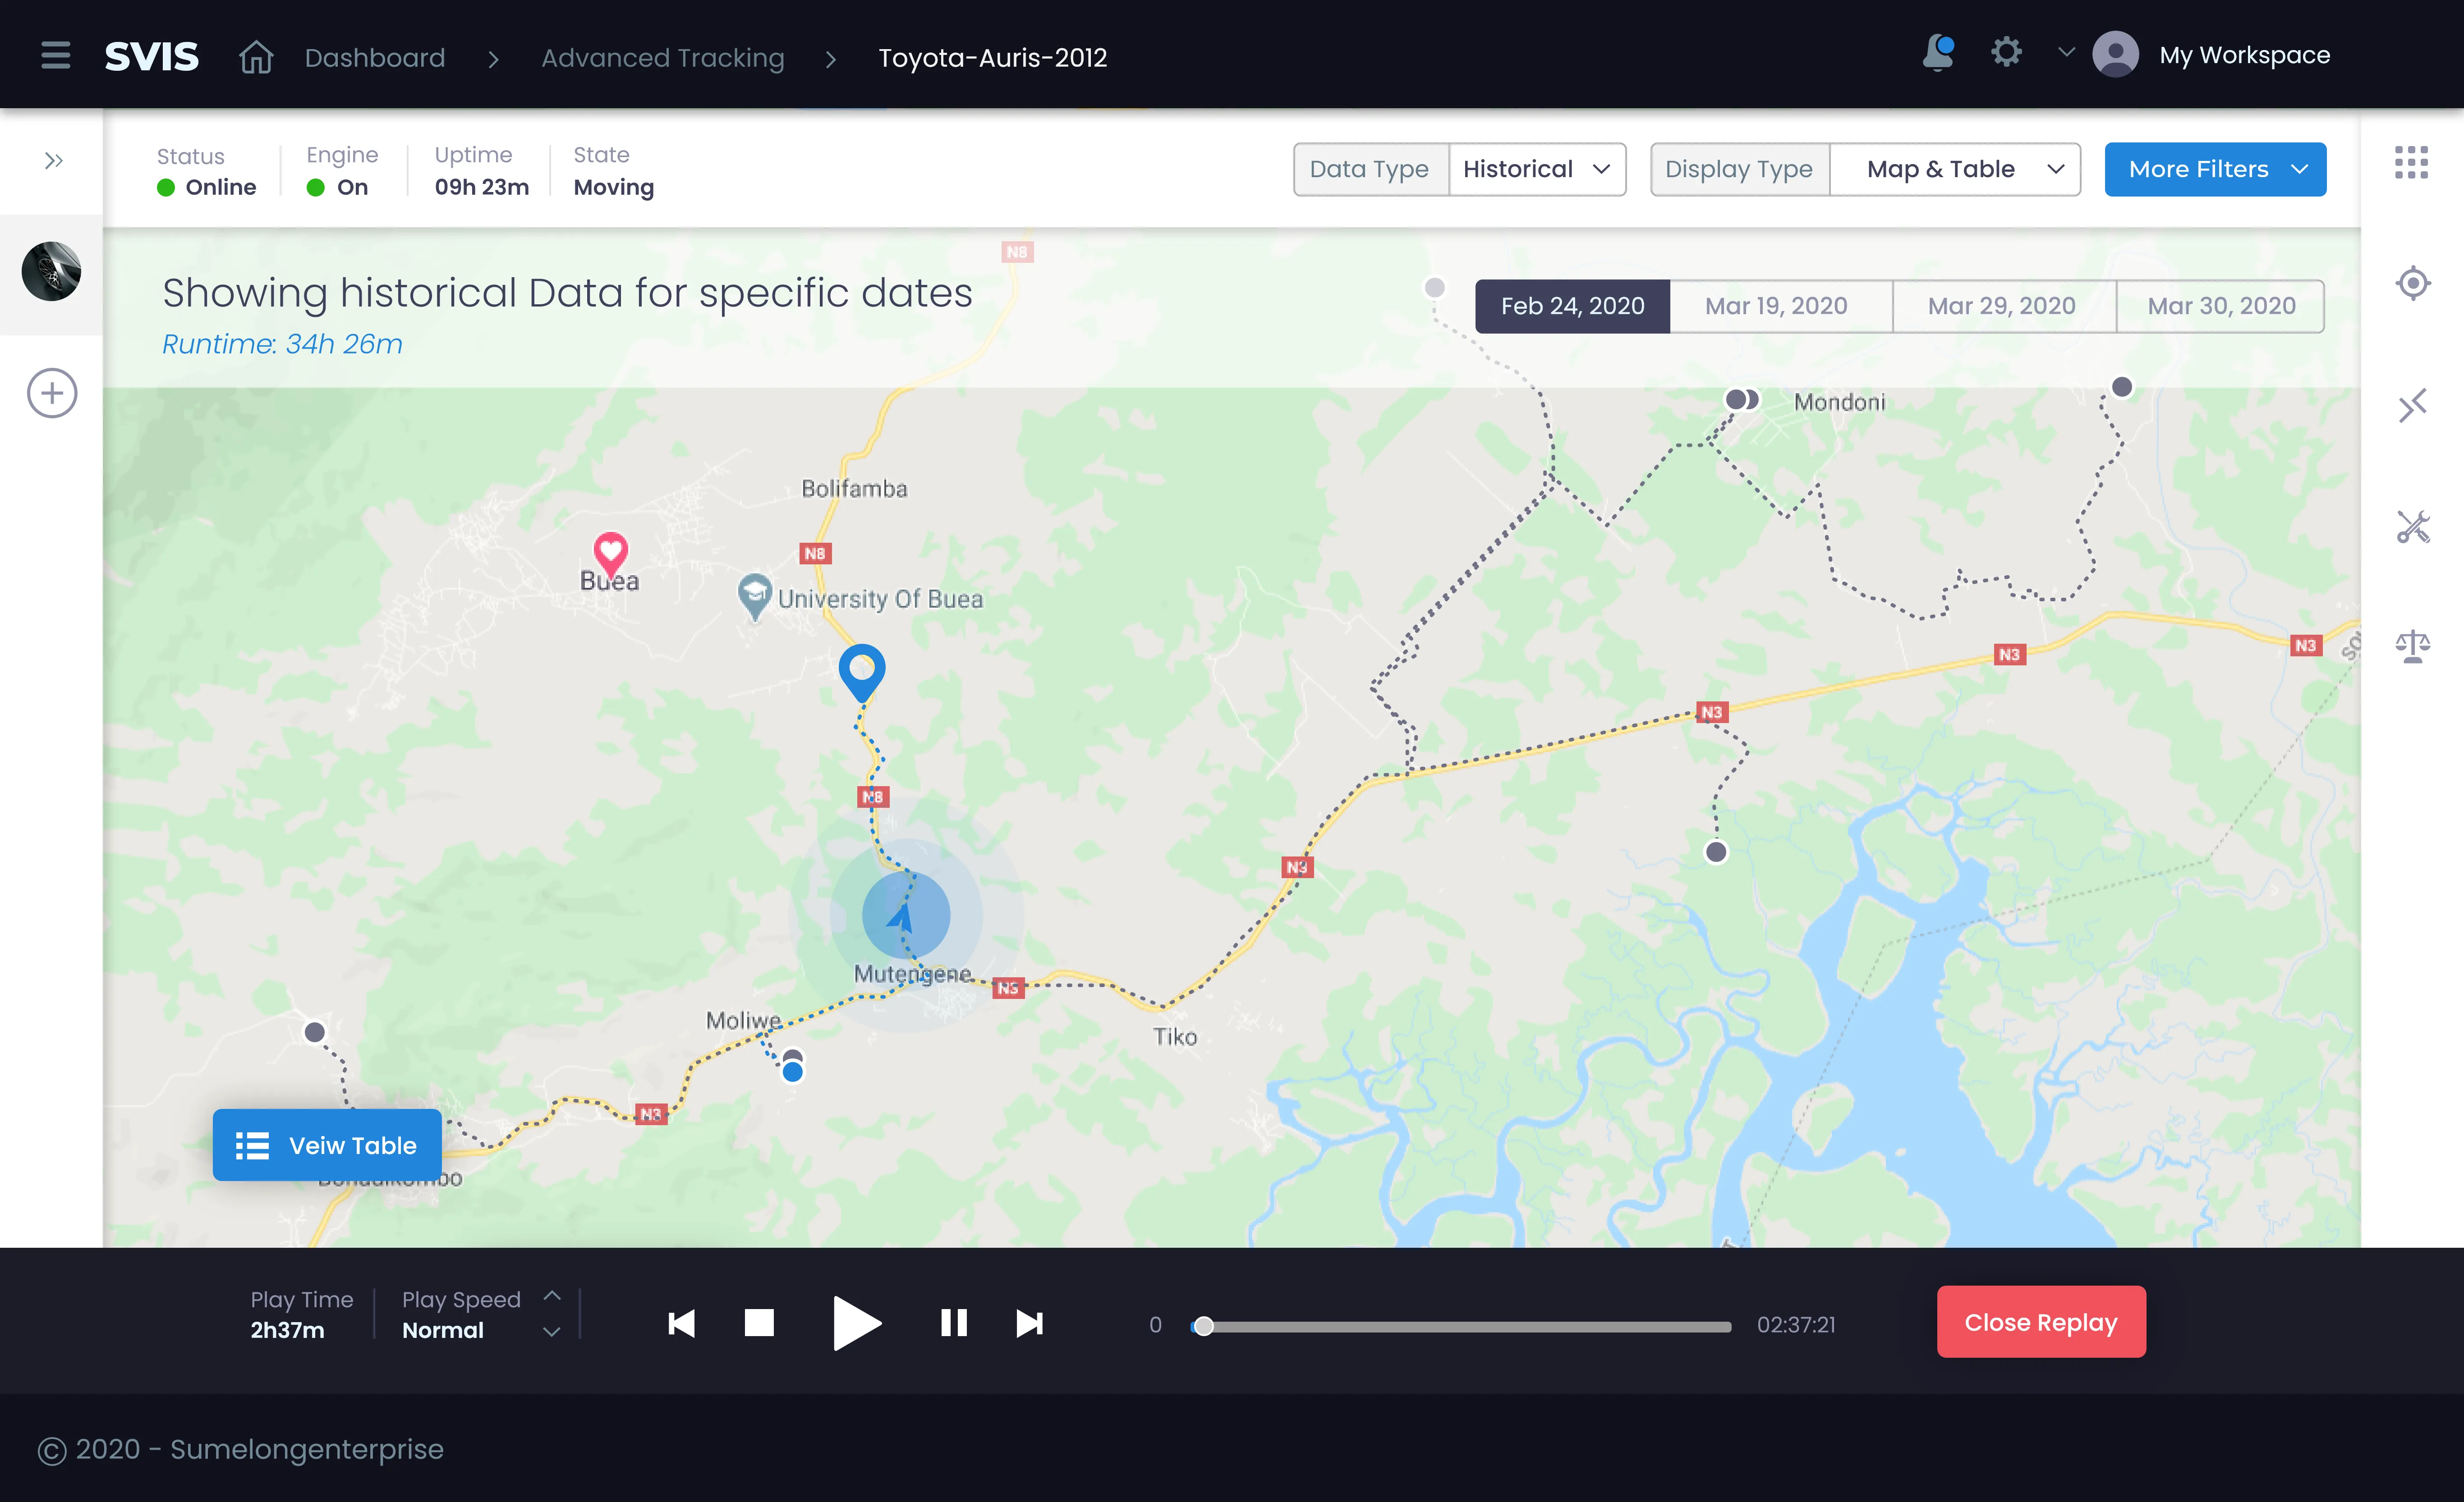2464x1502 pixels.
Task: Open My Workspace menu
Action: pyautogui.click(x=2244, y=55)
